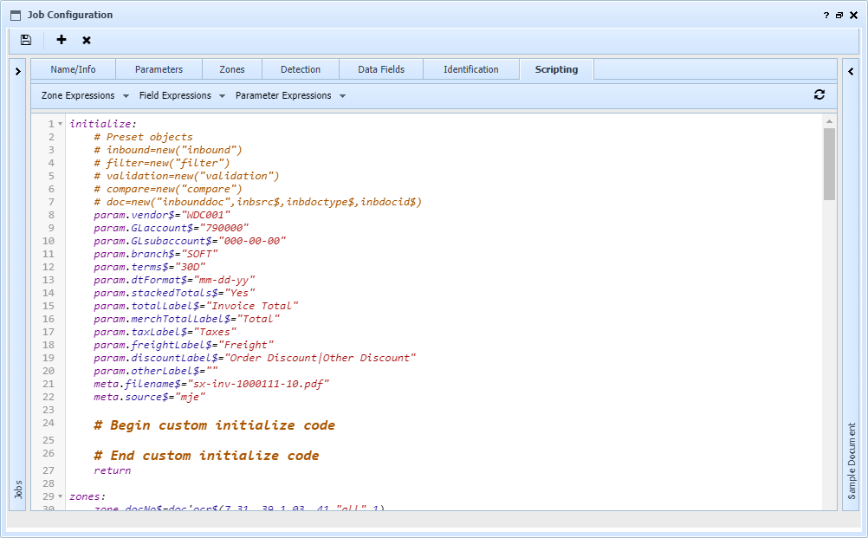Viewport: 868px width, 538px height.
Task: Click the plus icon to add a job
Action: 61,40
